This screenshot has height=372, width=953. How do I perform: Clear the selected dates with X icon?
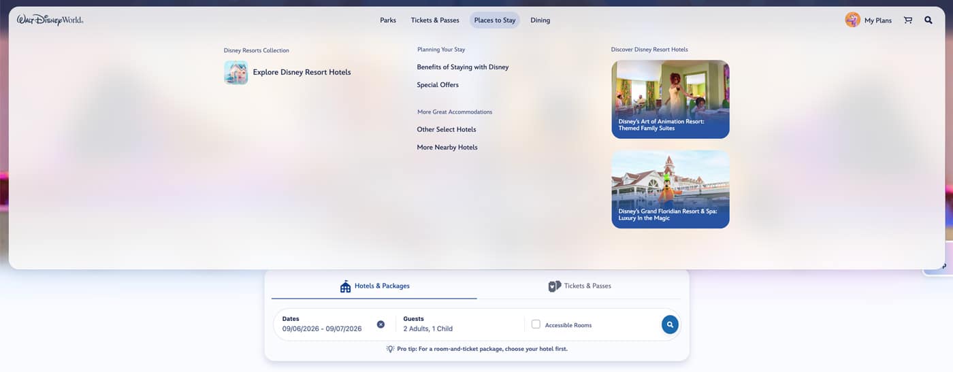381,324
